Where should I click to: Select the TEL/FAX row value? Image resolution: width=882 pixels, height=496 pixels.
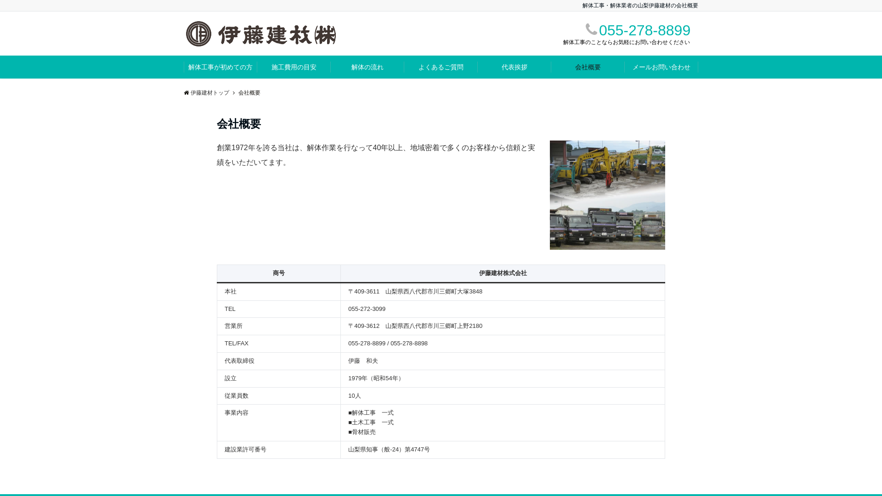(x=388, y=343)
